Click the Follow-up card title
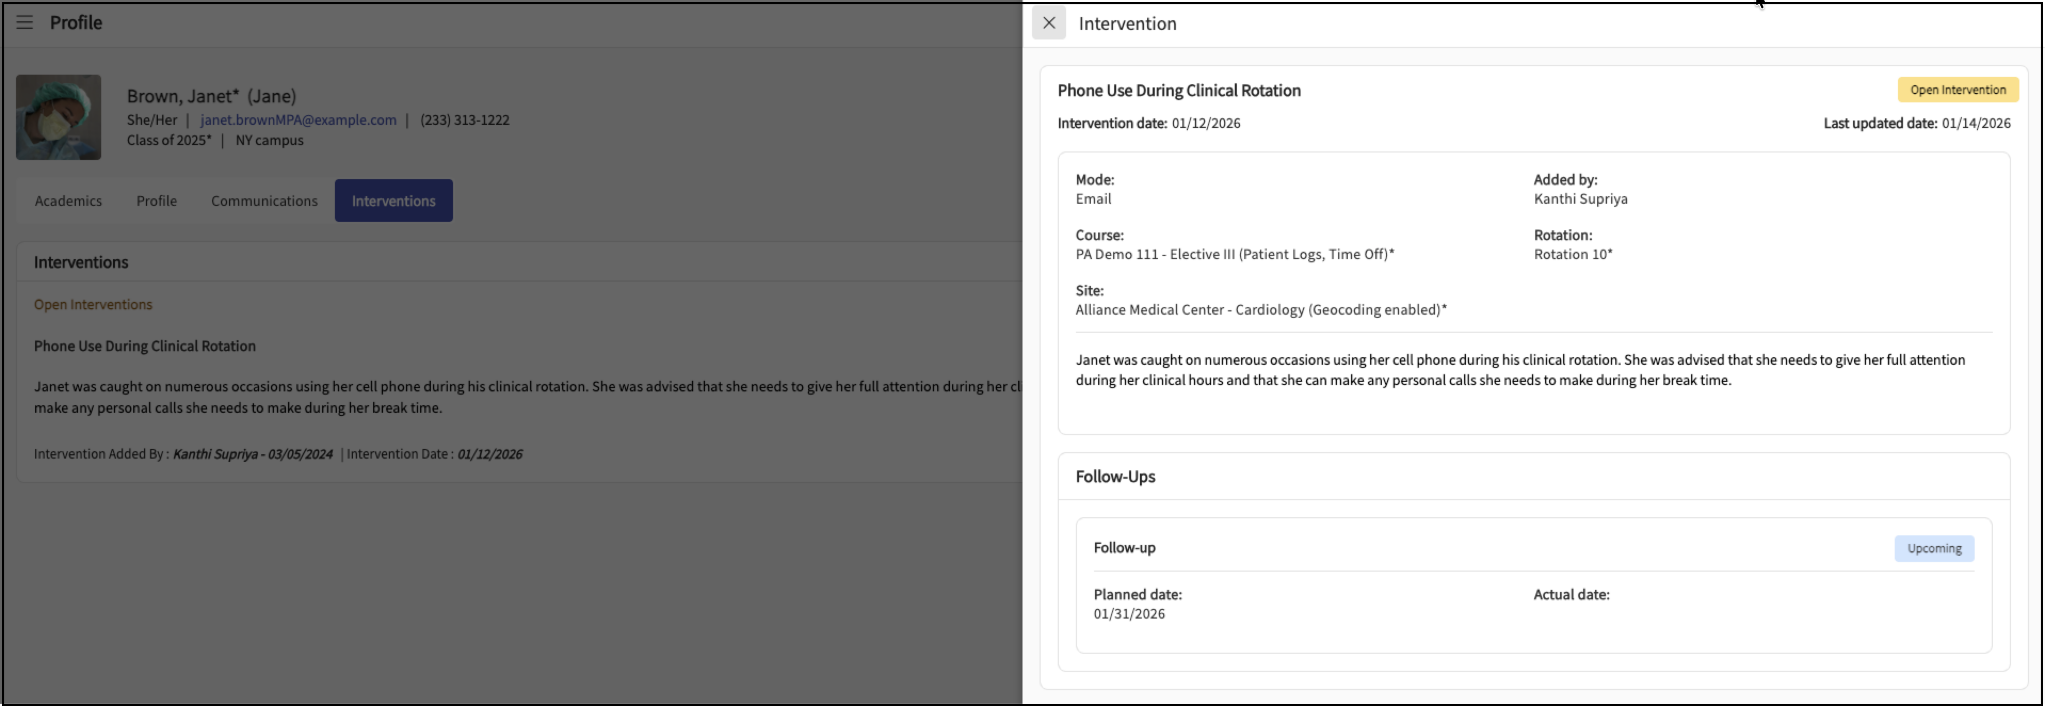This screenshot has height=706, width=2045. [x=1124, y=548]
